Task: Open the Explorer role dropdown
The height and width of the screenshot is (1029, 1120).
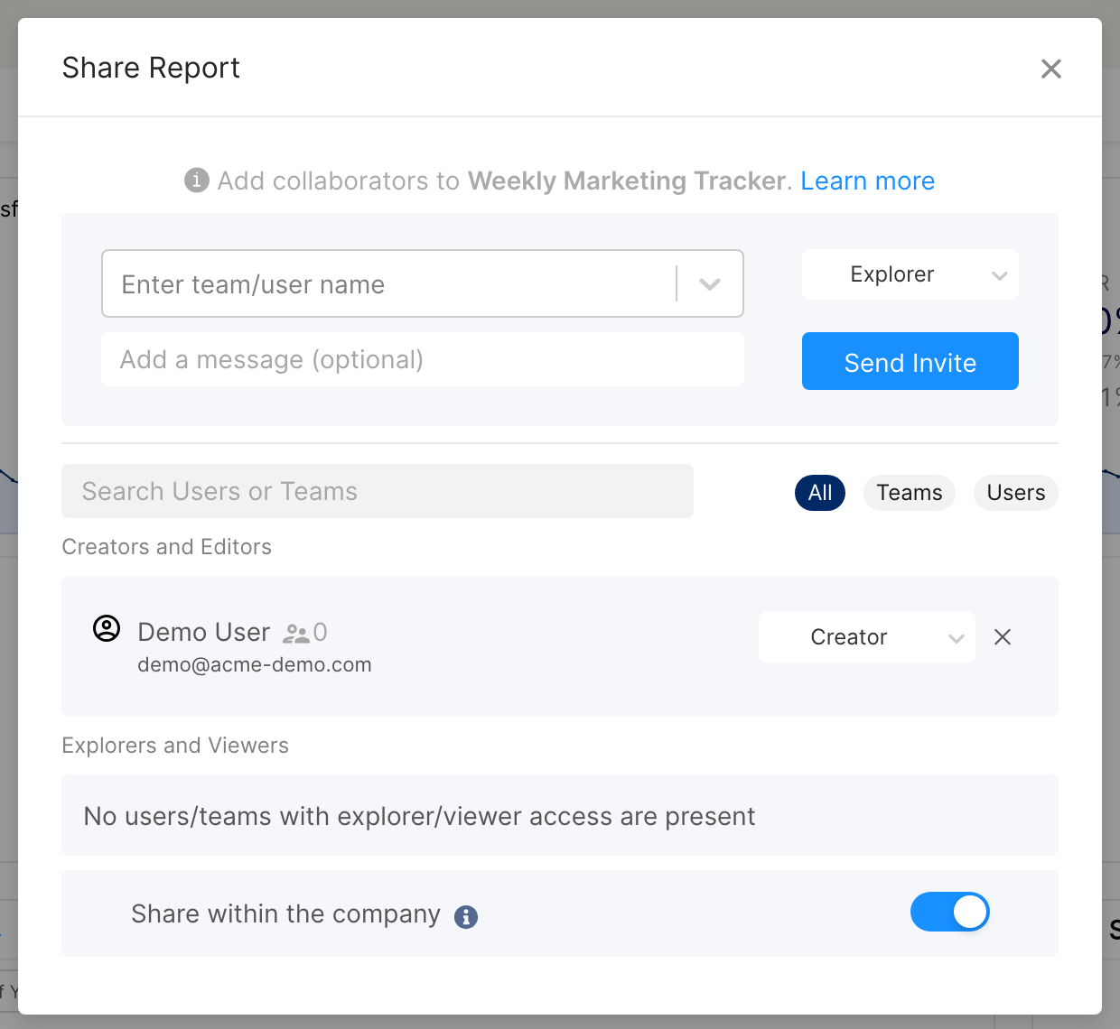Action: click(x=910, y=274)
